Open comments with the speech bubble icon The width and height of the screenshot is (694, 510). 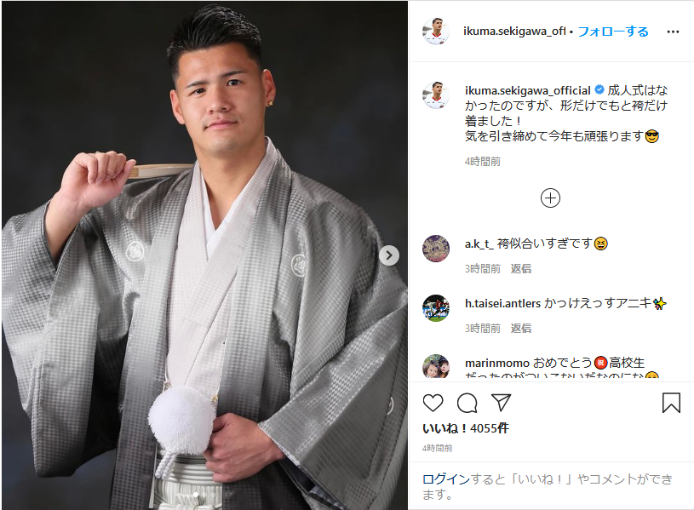(x=467, y=403)
